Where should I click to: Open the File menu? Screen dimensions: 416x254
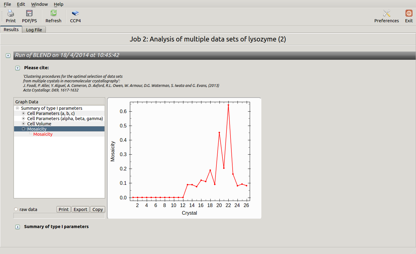tap(7, 4)
